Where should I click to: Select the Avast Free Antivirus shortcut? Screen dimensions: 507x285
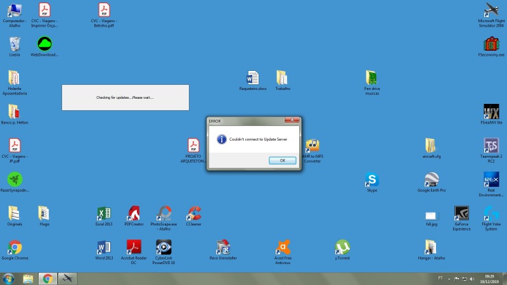coord(283,252)
